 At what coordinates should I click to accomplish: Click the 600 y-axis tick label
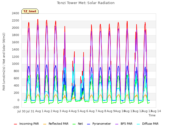16,78
